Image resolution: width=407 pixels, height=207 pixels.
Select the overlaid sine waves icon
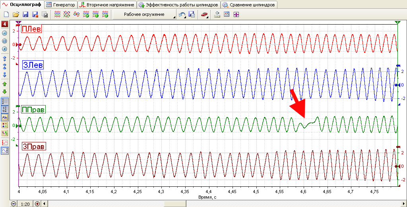click(76, 15)
